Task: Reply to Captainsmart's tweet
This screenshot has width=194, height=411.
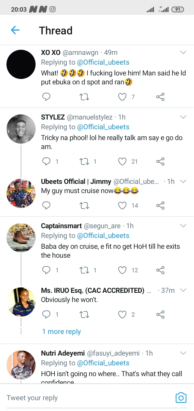Action: pyautogui.click(x=46, y=270)
